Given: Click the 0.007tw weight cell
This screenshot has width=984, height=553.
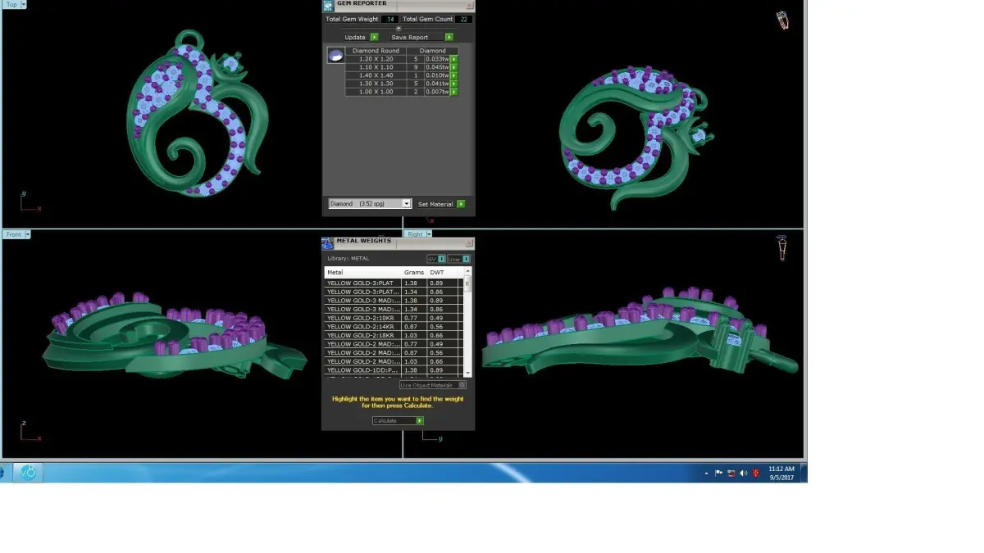Looking at the screenshot, I should click(437, 92).
